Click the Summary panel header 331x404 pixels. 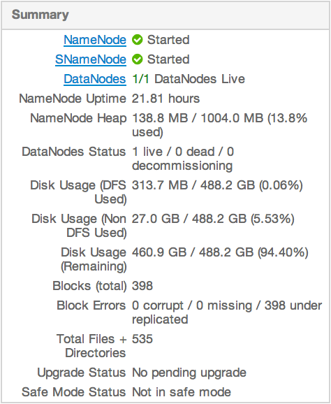point(165,15)
